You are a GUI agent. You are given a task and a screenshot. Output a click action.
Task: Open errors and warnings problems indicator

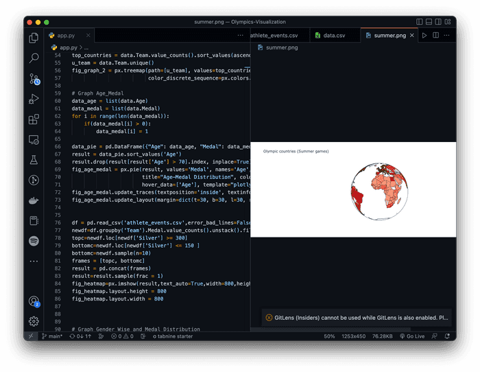pyautogui.click(x=122, y=336)
